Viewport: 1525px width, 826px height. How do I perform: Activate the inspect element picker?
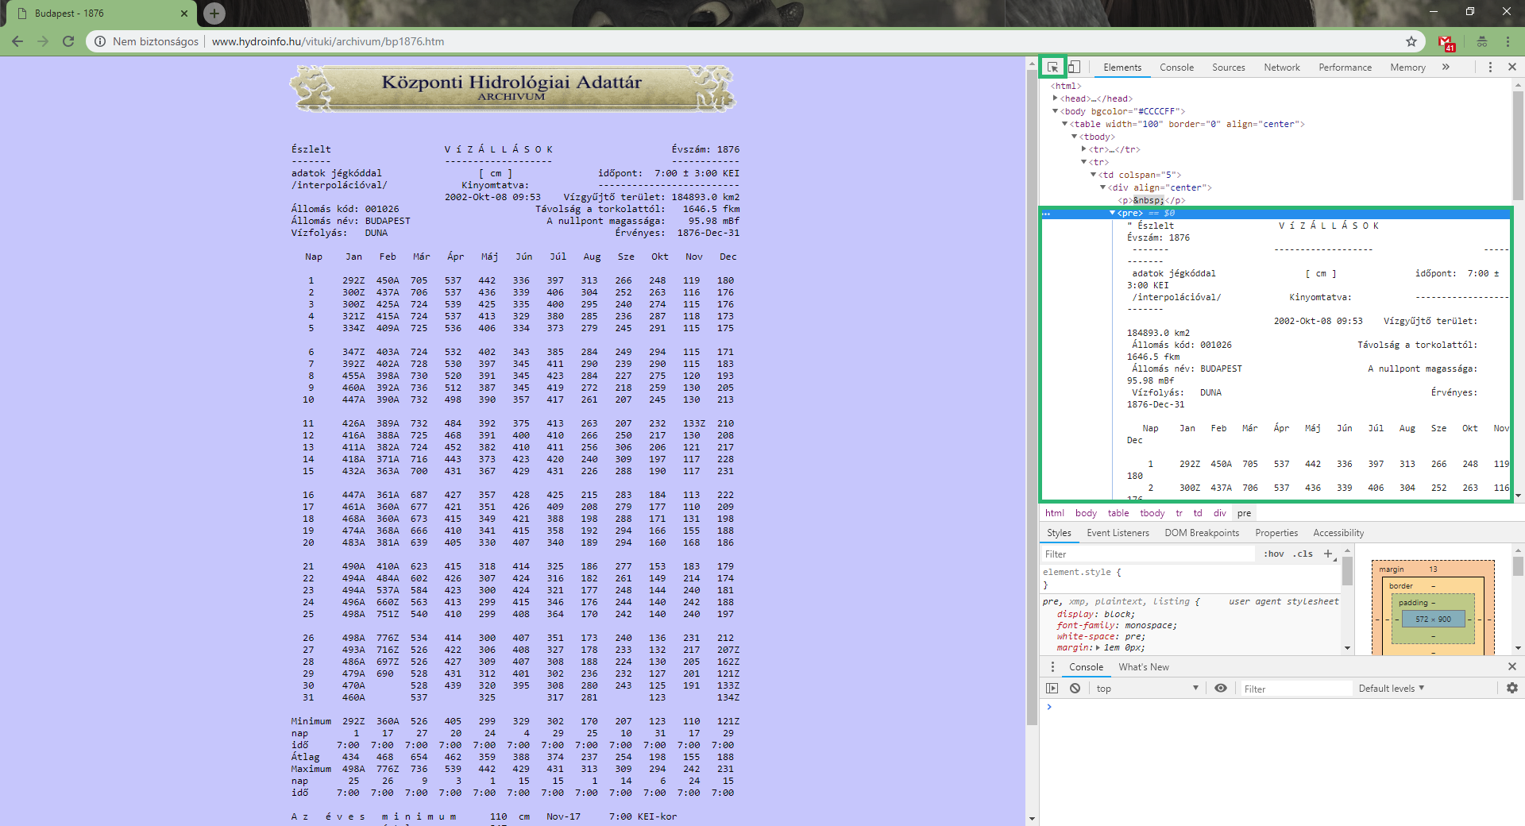click(1052, 67)
